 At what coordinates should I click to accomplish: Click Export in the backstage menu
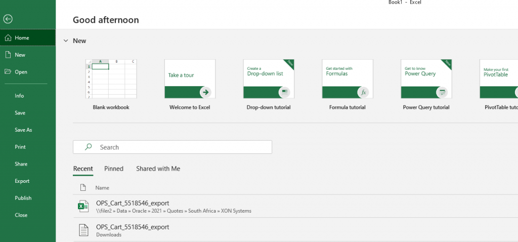click(22, 181)
